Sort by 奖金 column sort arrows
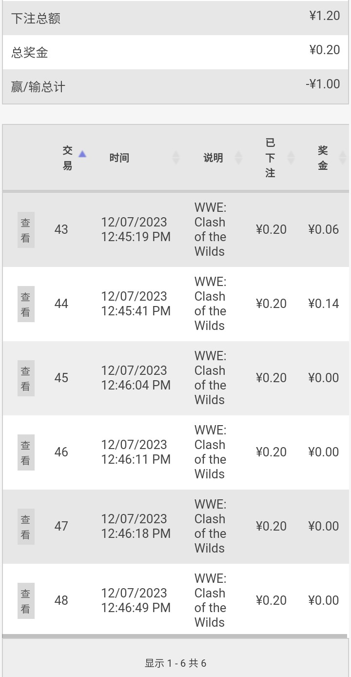The image size is (351, 677). click(x=342, y=158)
